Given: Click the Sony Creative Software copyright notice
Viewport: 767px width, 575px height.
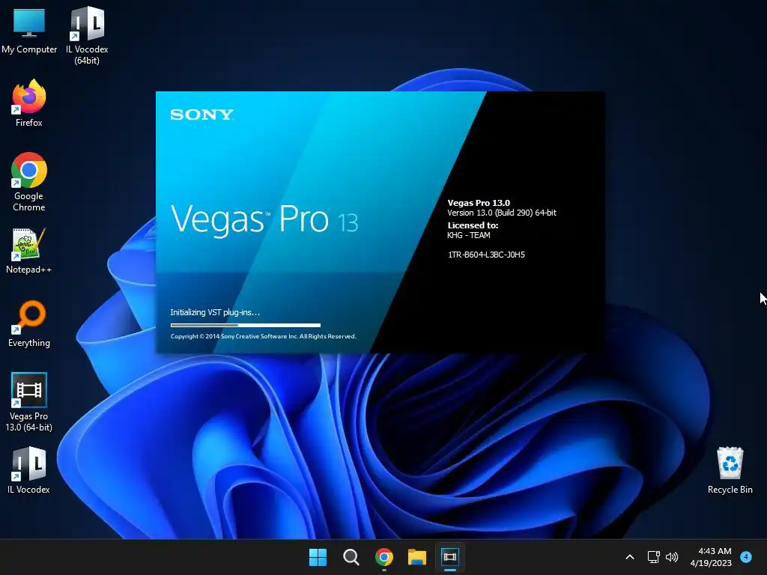Looking at the screenshot, I should (x=264, y=336).
